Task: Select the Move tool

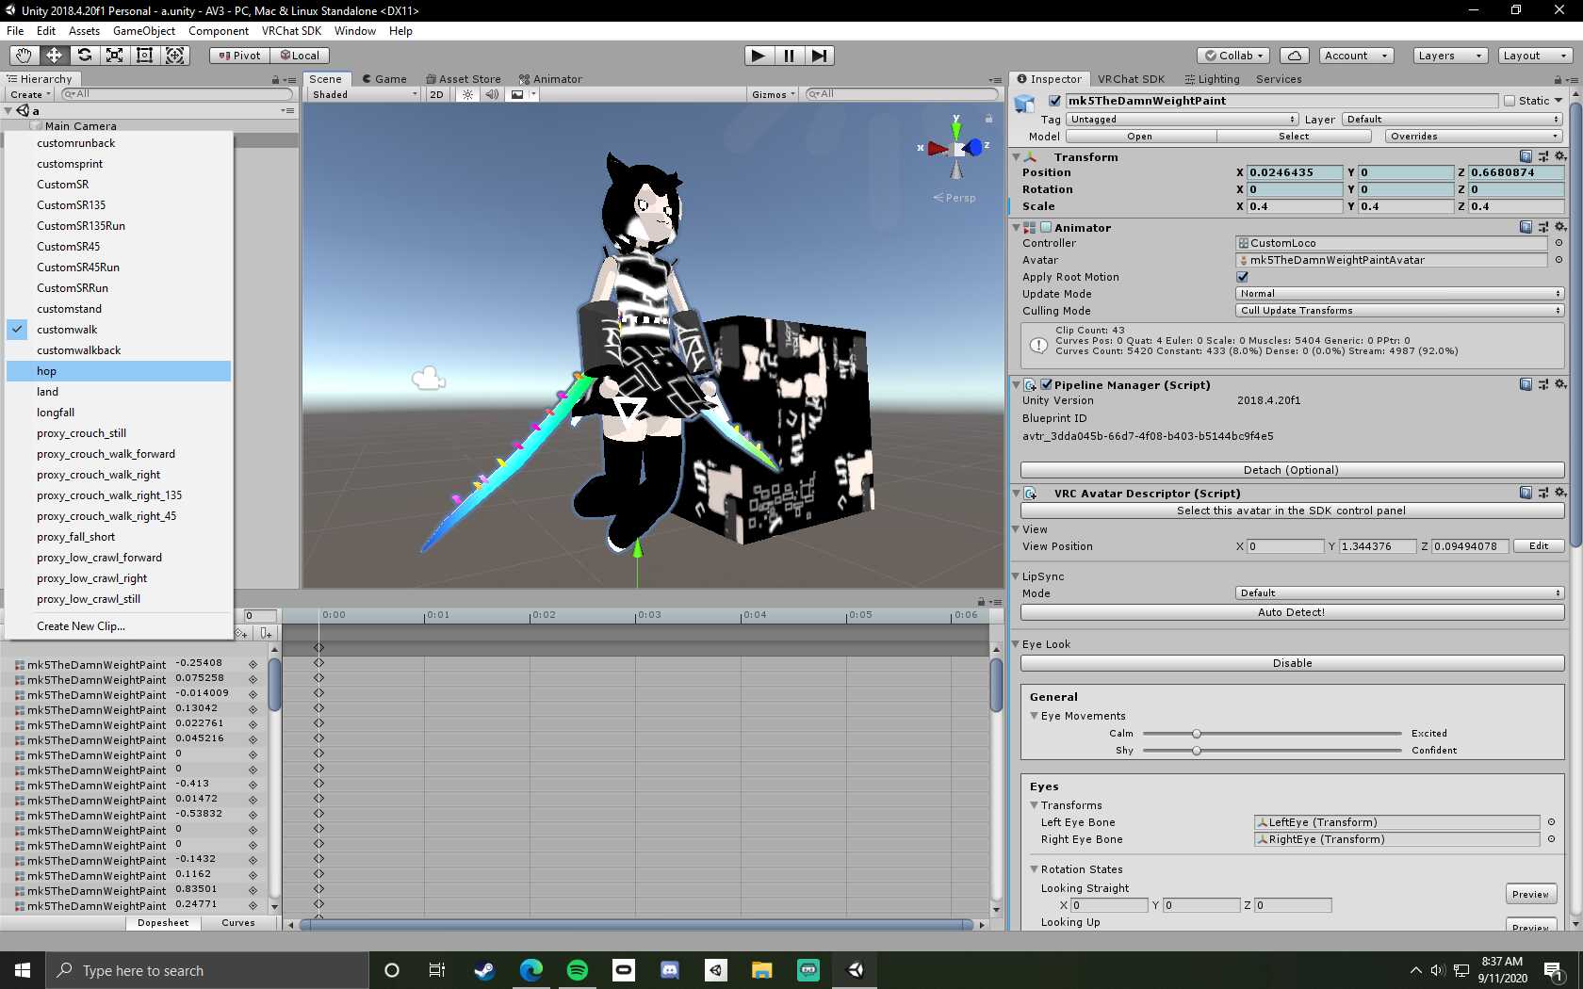Action: pos(54,56)
